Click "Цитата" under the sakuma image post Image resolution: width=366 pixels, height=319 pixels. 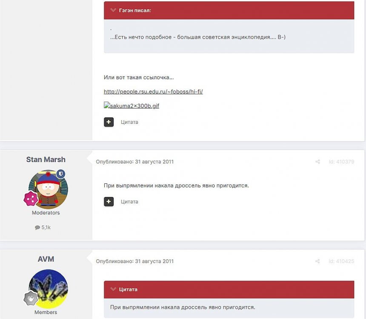(x=129, y=122)
